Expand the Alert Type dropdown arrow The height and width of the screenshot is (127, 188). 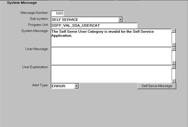point(77,86)
